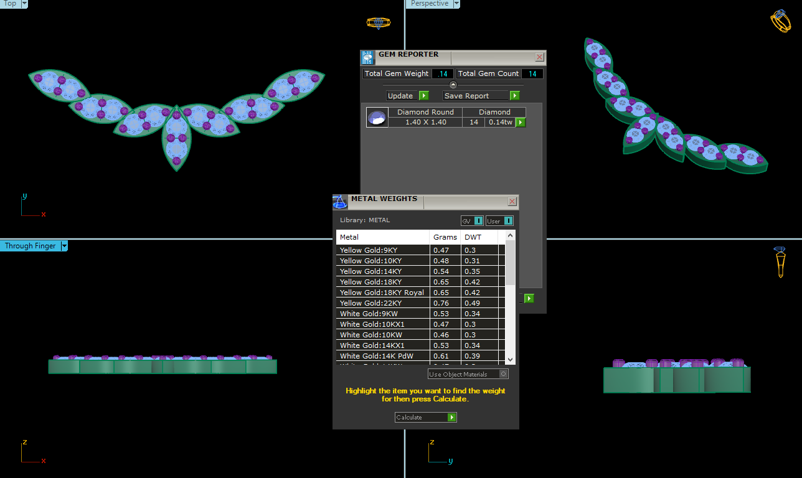Open the Through Finger viewport dropdown
This screenshot has height=478, width=802.
(x=64, y=246)
